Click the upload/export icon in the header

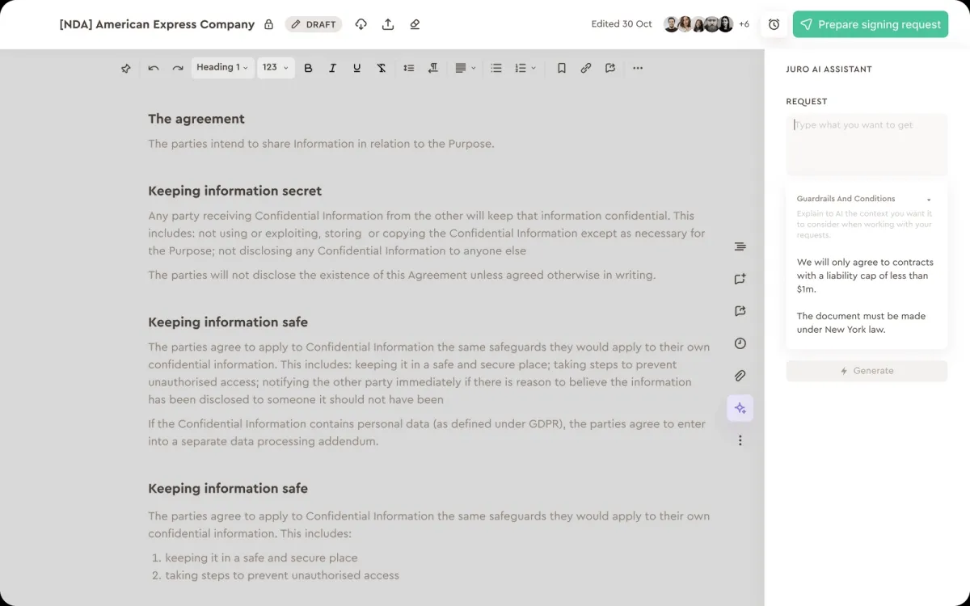[x=388, y=24]
